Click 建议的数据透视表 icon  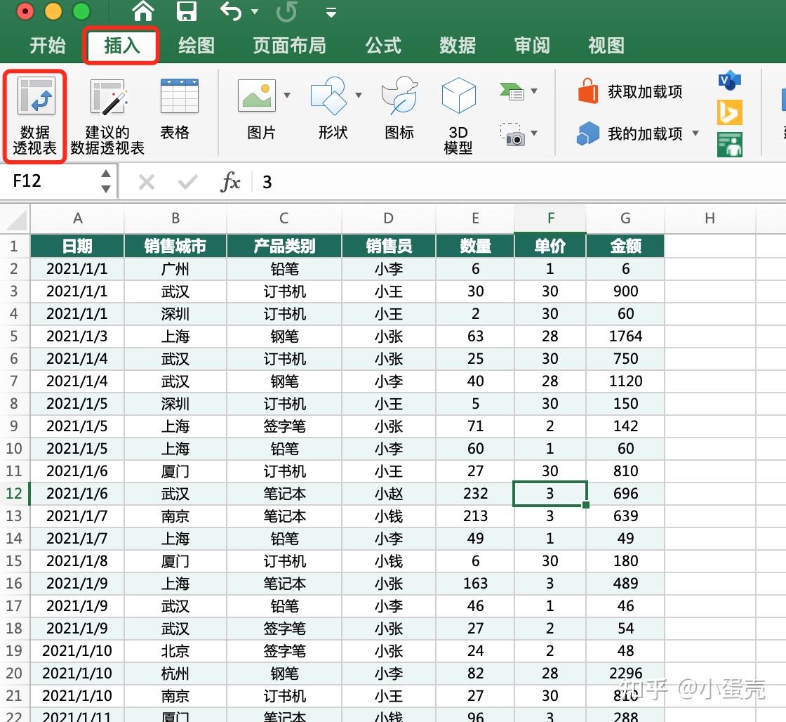[x=107, y=117]
